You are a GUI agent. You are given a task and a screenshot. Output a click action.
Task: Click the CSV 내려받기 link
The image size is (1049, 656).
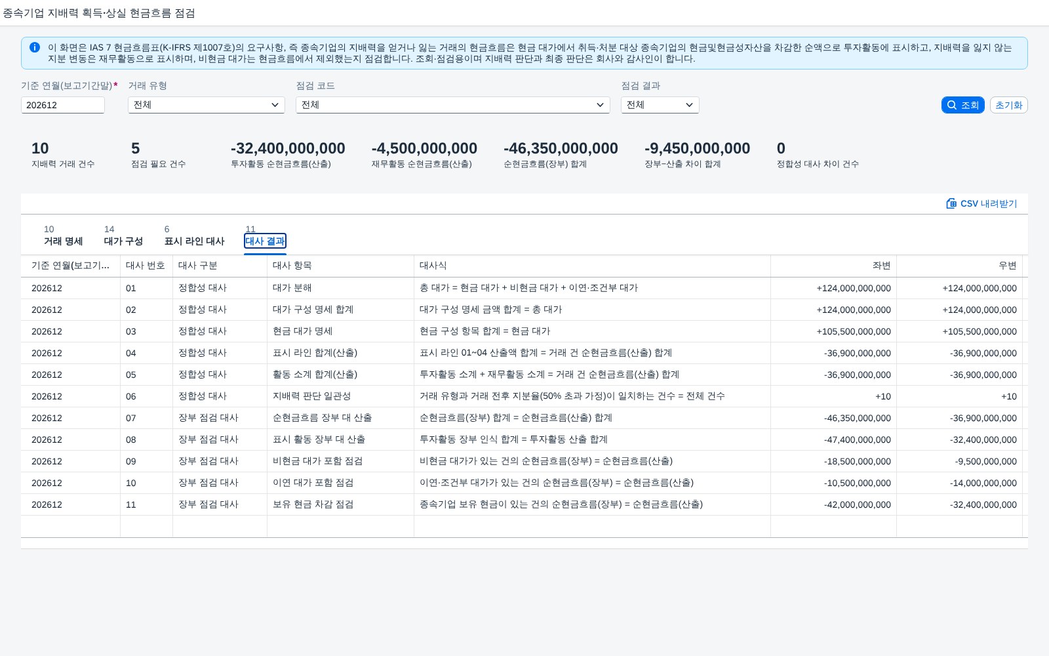(x=981, y=203)
